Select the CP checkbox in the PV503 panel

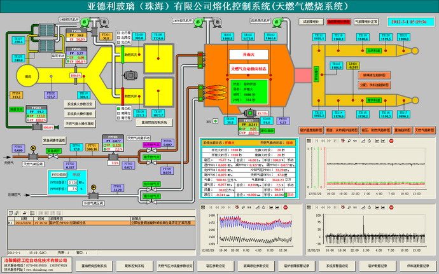tap(28, 120)
